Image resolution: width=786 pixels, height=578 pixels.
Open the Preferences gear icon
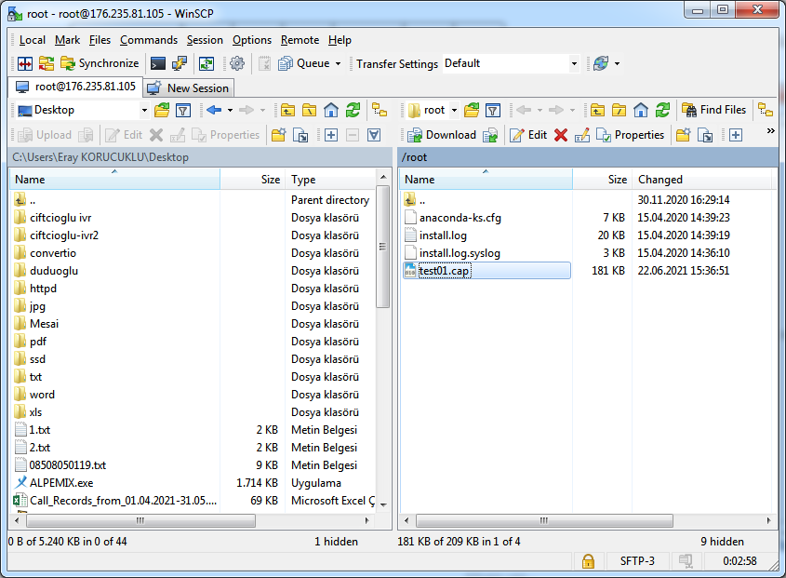[x=237, y=63]
